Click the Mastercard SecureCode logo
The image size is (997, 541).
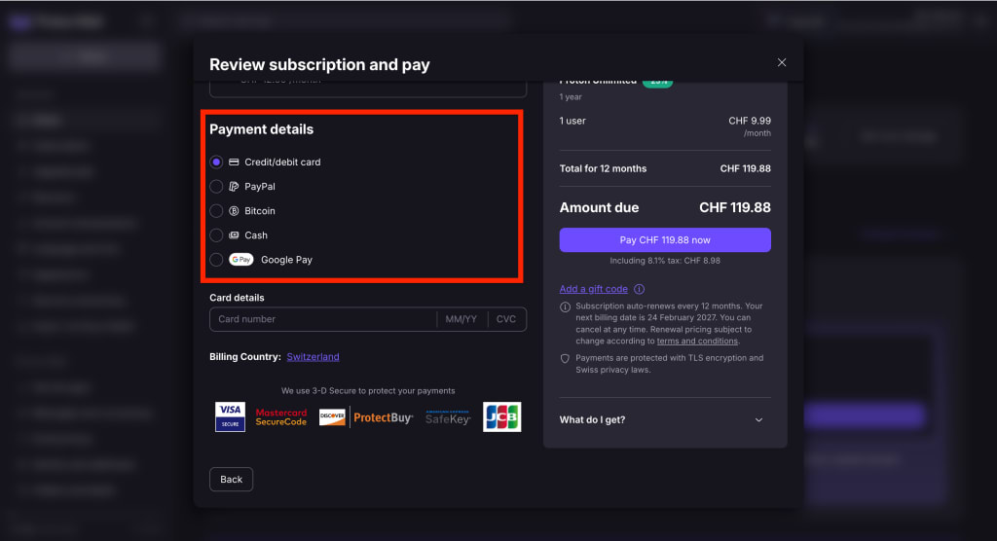(281, 417)
